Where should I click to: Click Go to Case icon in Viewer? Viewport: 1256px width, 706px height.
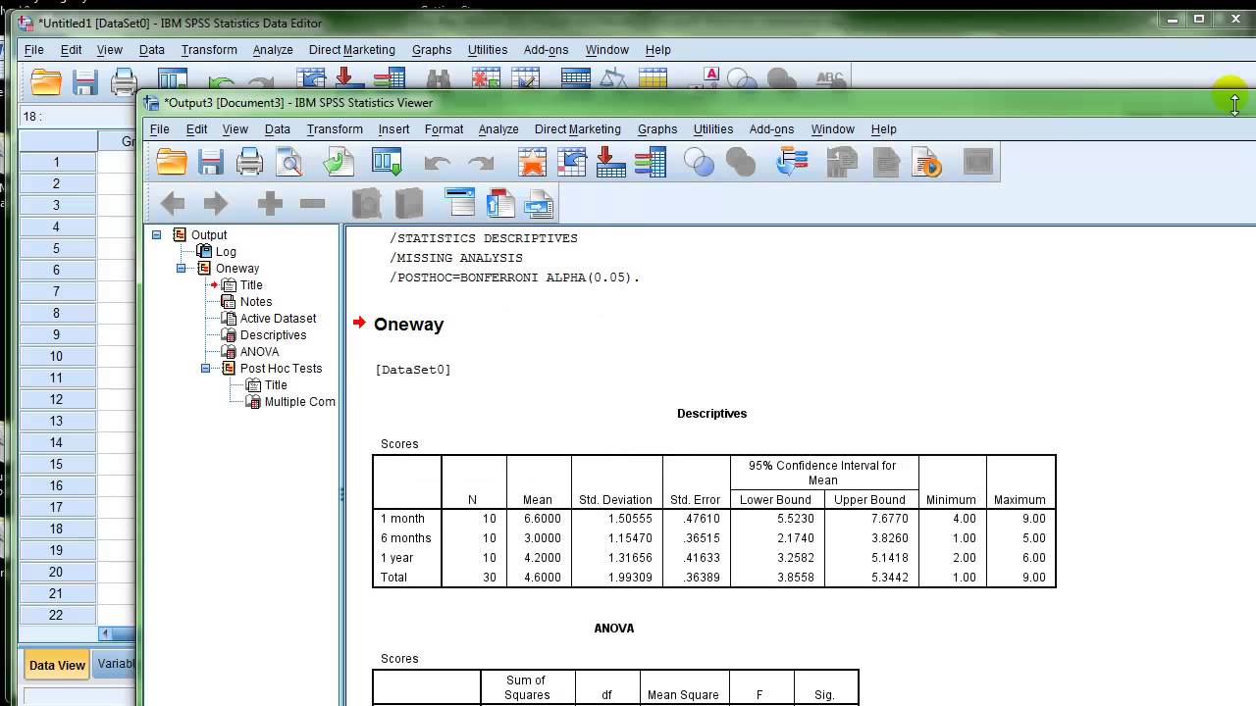point(571,162)
